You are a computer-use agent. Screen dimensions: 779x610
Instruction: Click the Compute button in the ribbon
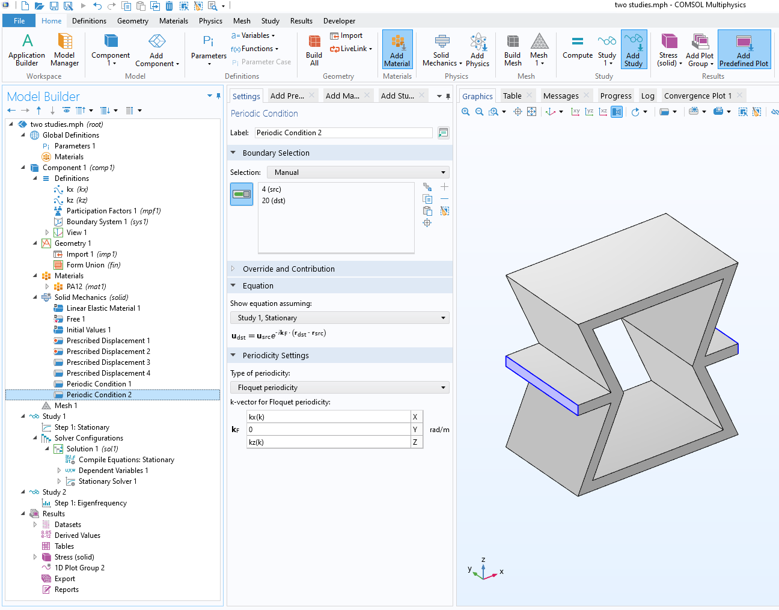577,47
